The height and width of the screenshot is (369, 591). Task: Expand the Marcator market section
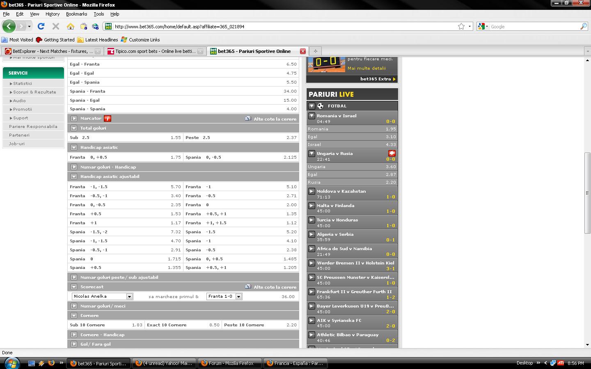pyautogui.click(x=74, y=118)
